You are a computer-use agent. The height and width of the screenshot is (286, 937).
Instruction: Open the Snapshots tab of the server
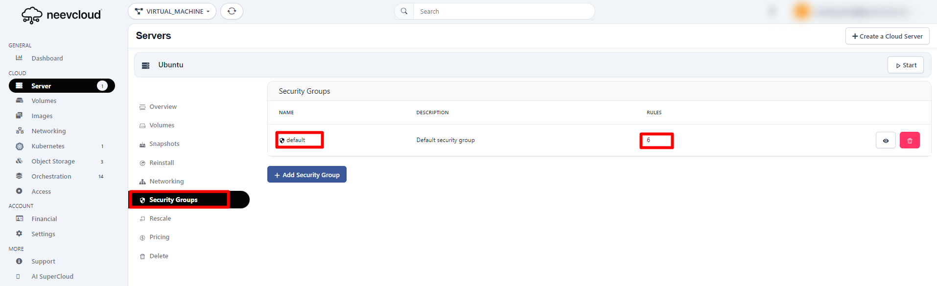164,144
